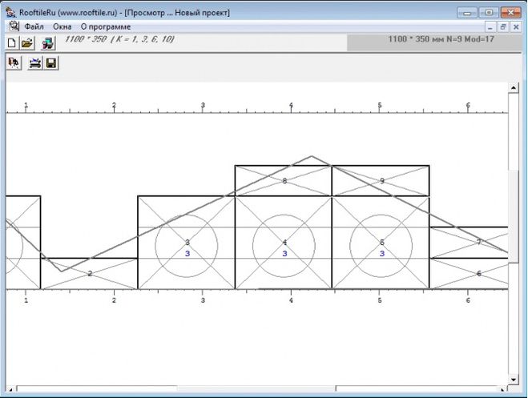Click the RooftileRu title bar system icon
Screen dimensions: 528x398
[x=10, y=13]
